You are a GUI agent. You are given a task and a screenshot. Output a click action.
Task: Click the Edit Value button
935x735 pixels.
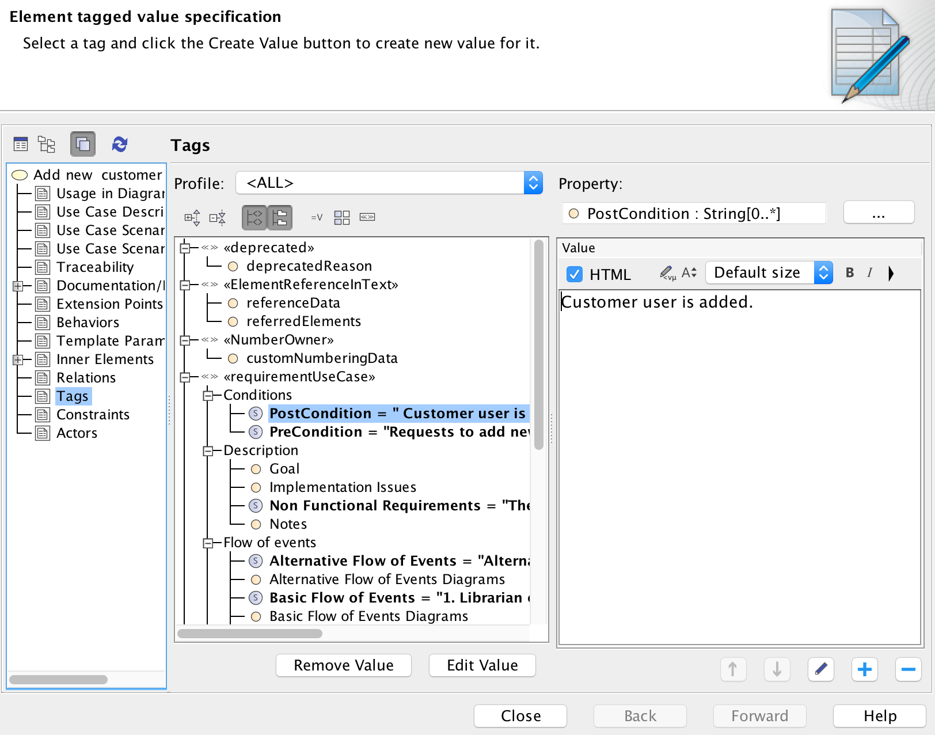[482, 665]
